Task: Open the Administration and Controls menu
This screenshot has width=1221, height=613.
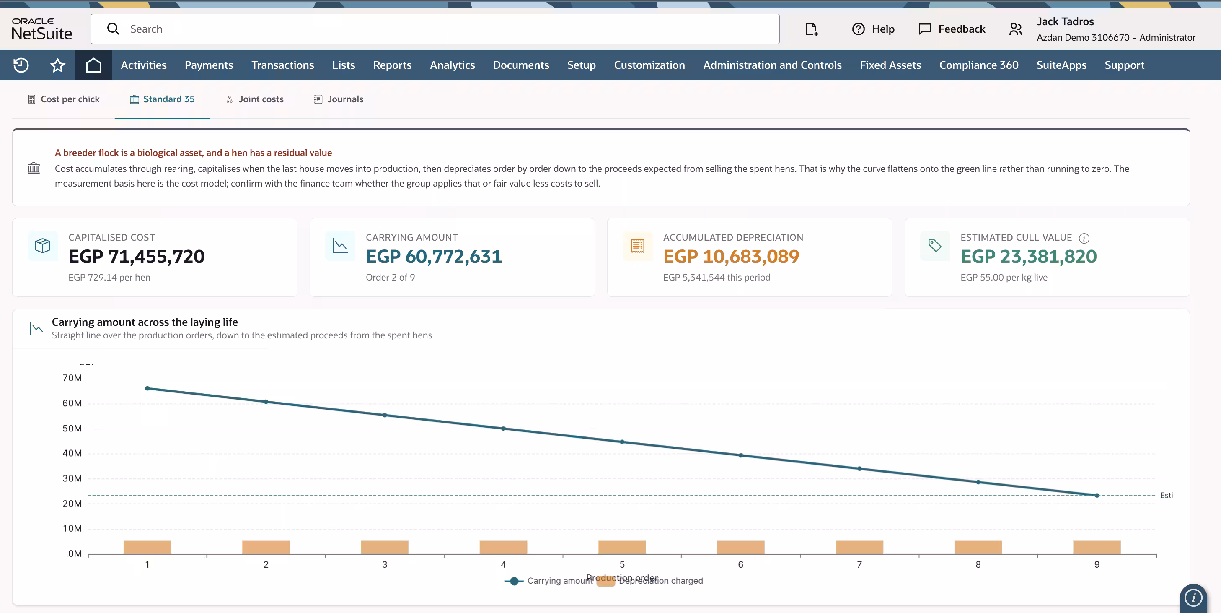Action: [x=772, y=65]
